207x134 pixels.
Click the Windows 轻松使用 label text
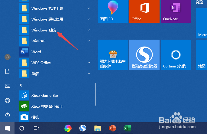47,19
